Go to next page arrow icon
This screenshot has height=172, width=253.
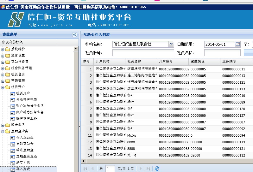tap(140, 168)
